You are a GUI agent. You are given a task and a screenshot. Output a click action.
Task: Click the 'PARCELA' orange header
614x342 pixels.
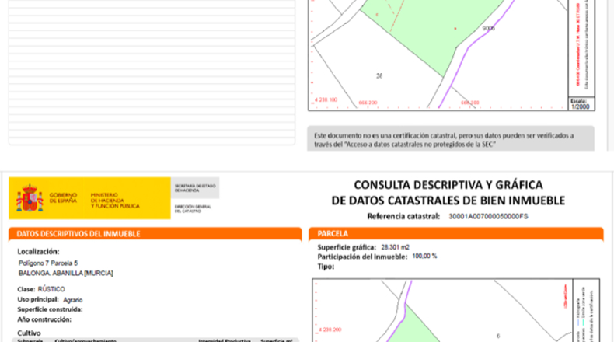(455, 233)
